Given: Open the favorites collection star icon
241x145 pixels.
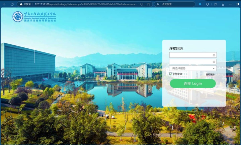Looking at the screenshot, I should pyautogui.click(x=216, y=4).
